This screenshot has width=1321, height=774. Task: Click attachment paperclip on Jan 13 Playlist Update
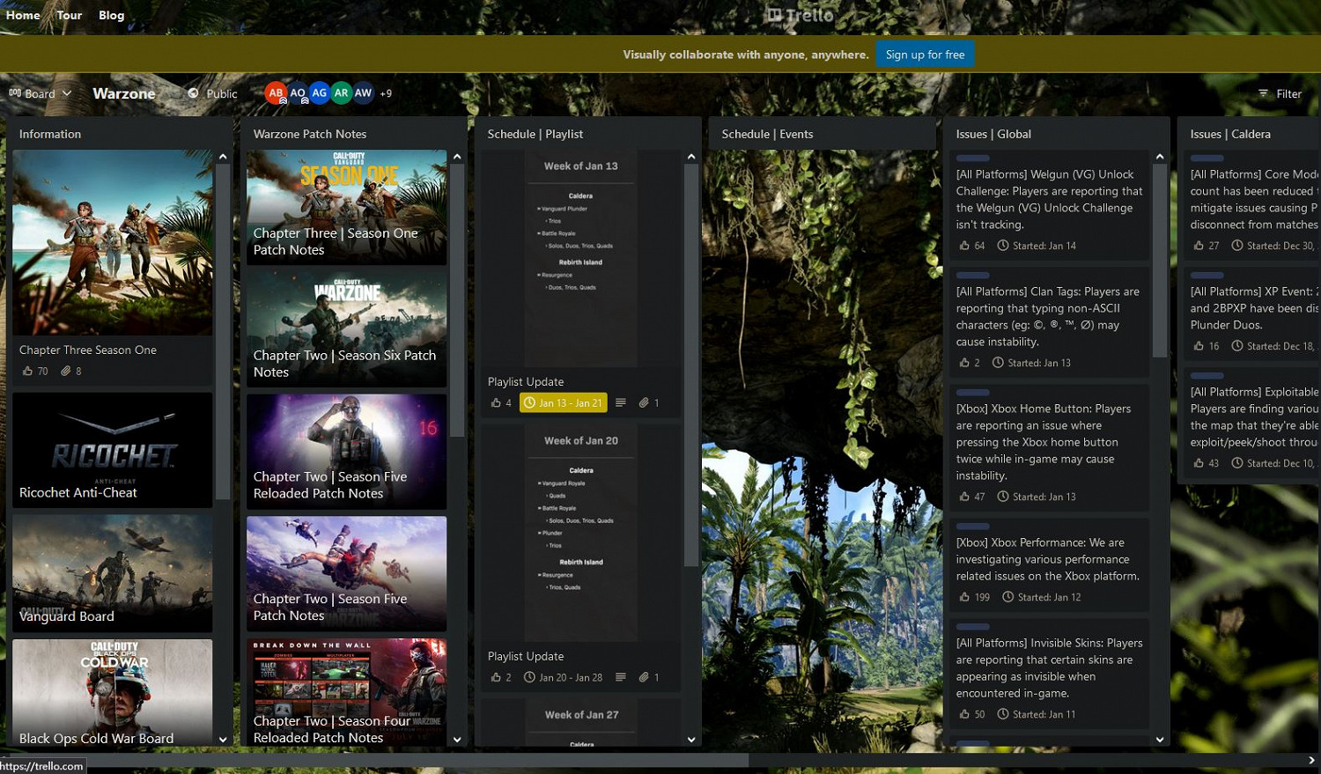click(644, 403)
